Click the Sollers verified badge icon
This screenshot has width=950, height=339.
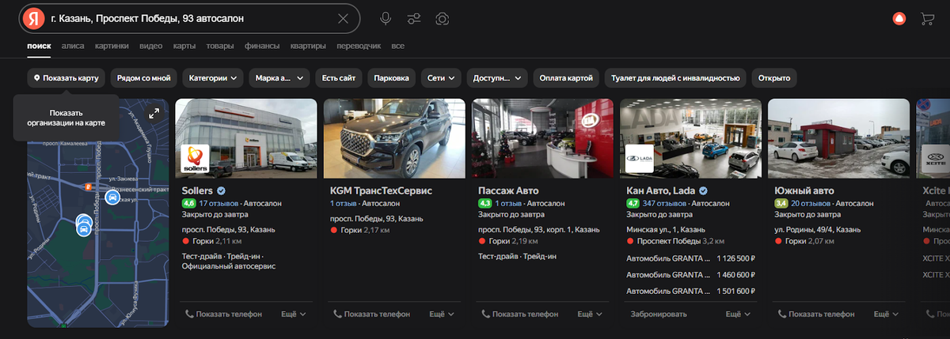(222, 191)
